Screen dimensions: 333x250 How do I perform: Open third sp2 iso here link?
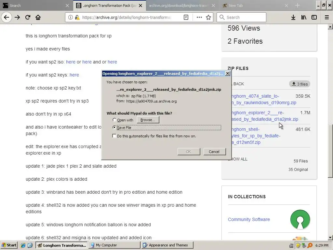point(112,62)
